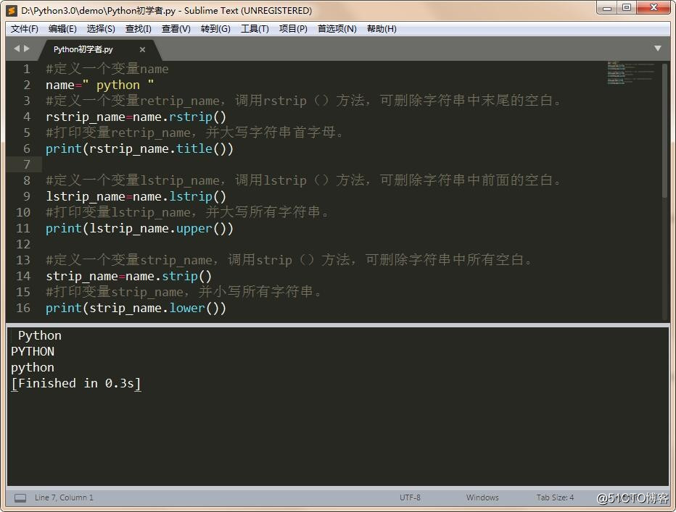
Task: Open the 帮助(H) menu
Action: pos(382,29)
